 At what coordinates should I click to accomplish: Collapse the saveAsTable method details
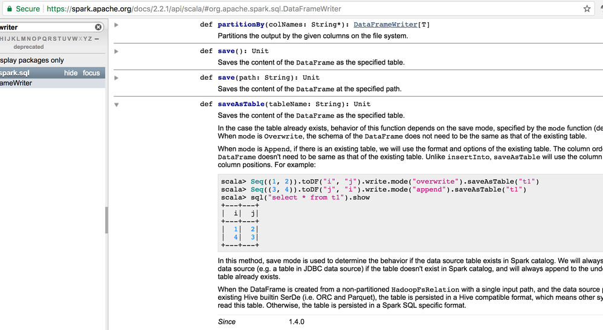click(116, 104)
